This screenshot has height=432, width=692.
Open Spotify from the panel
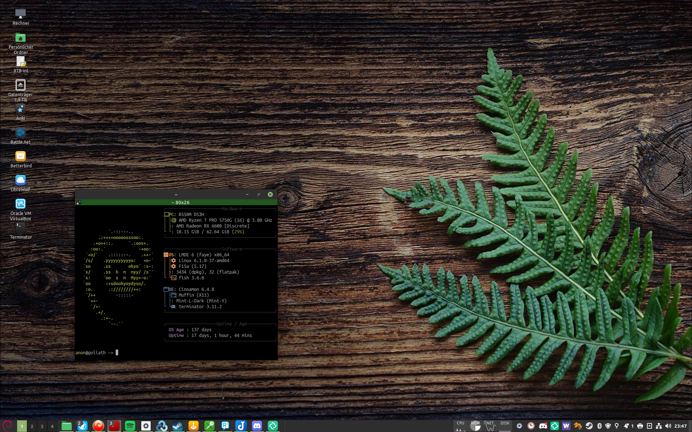pos(130,426)
